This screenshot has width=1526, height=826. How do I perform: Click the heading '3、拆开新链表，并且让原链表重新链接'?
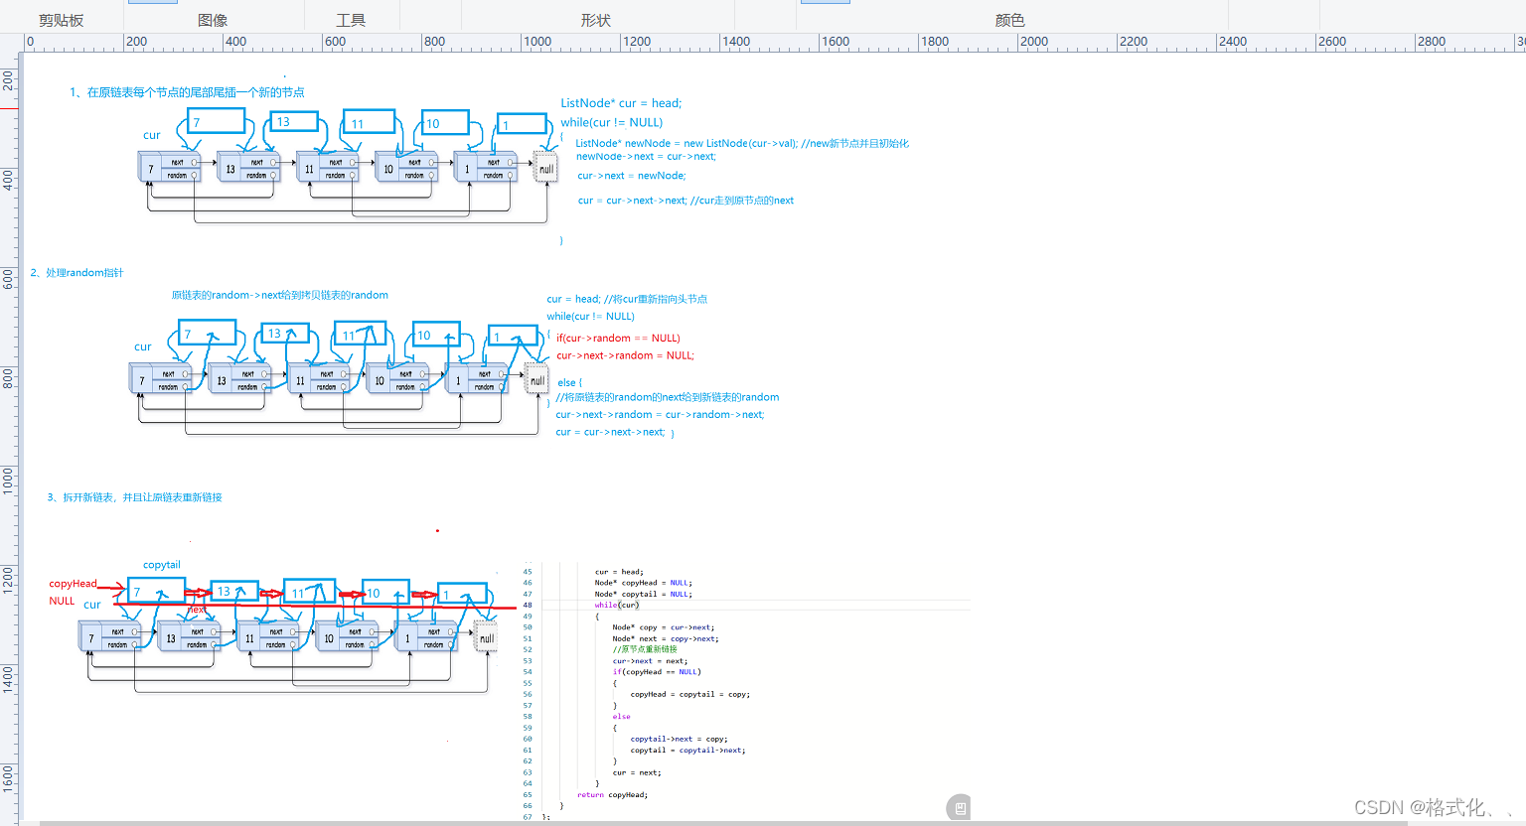pyautogui.click(x=134, y=497)
